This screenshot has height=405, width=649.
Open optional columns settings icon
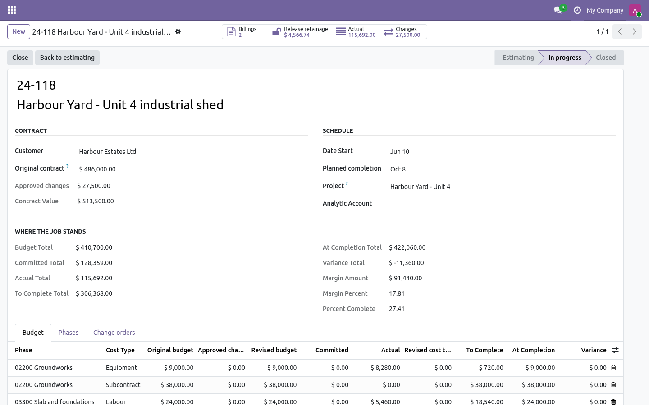pos(615,350)
